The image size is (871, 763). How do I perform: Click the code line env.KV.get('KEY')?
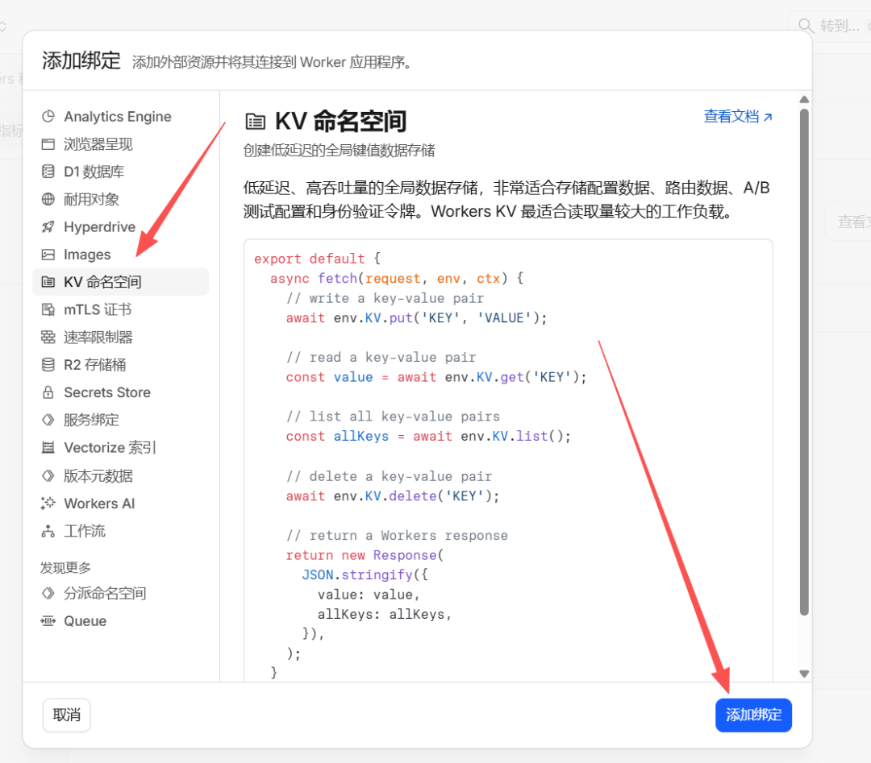click(x=436, y=377)
